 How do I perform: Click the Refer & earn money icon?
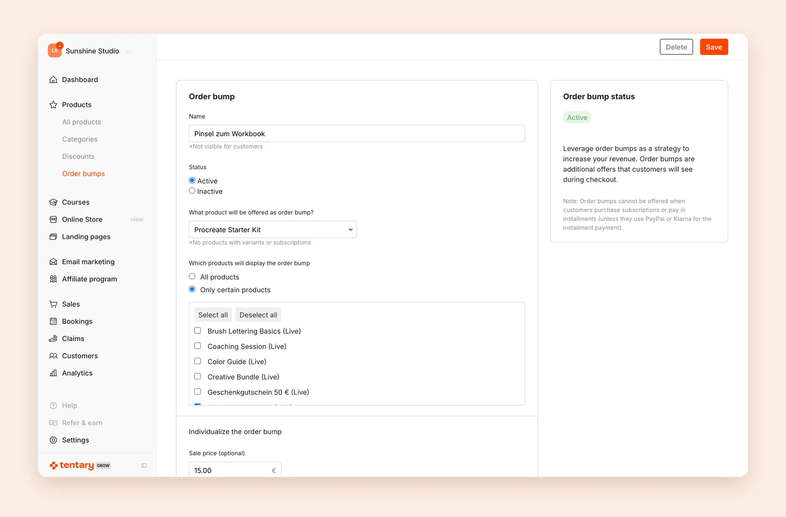(x=53, y=423)
